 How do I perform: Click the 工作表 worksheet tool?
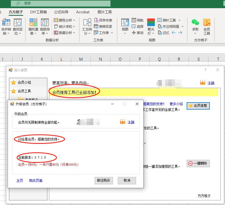(x=101, y=33)
